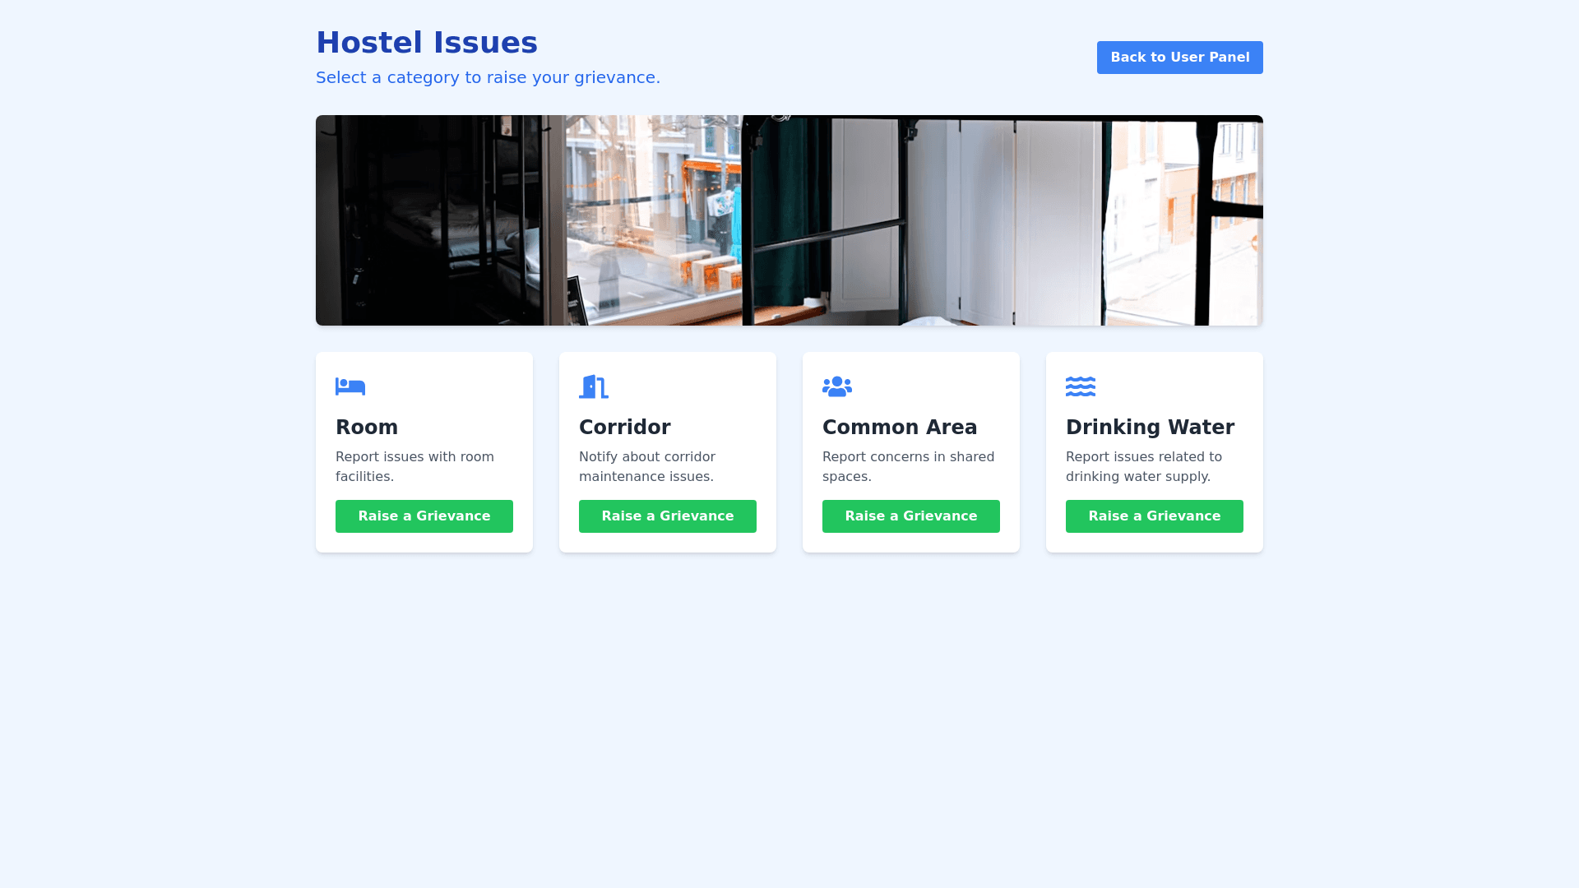This screenshot has height=888, width=1579.
Task: Click the bed icon on Room card
Action: pos(350,386)
